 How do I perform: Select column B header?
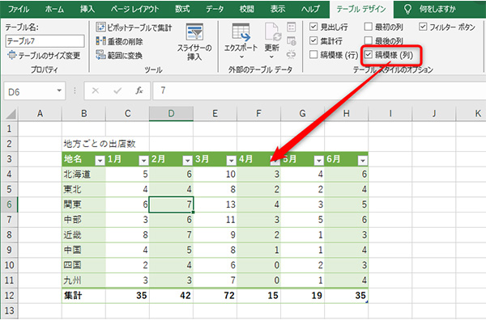pos(83,114)
